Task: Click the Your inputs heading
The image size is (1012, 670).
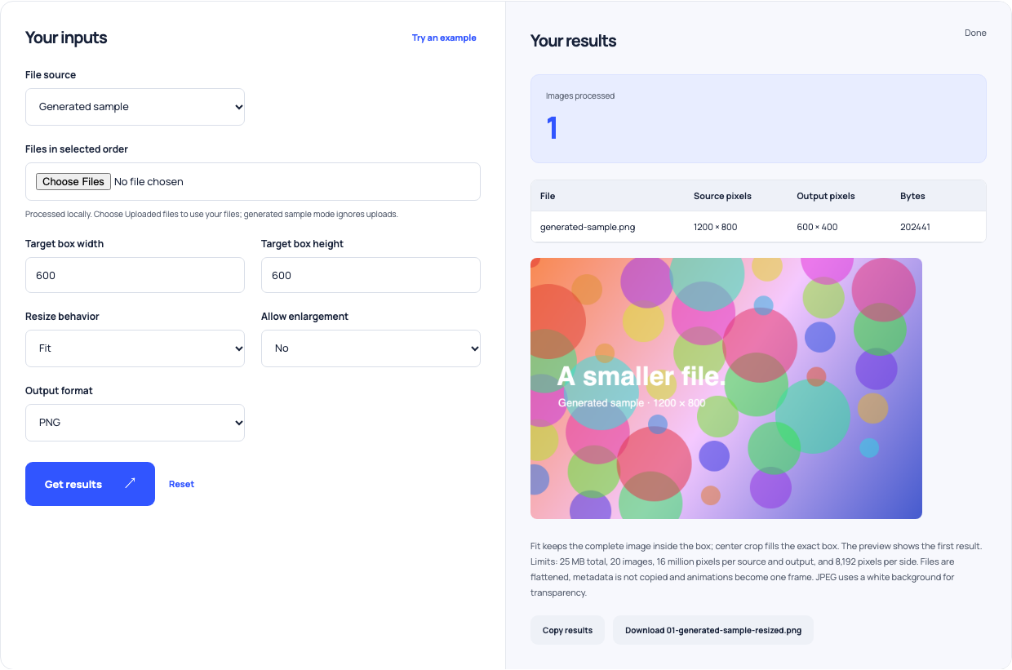Action: point(66,38)
